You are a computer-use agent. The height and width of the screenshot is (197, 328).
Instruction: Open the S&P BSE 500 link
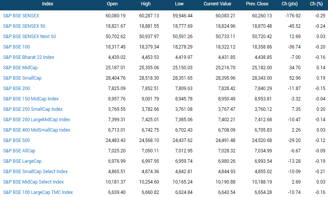coord(17,140)
